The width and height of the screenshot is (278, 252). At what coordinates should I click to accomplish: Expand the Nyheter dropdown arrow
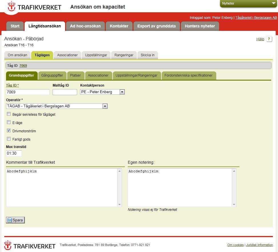pyautogui.click(x=273, y=3)
